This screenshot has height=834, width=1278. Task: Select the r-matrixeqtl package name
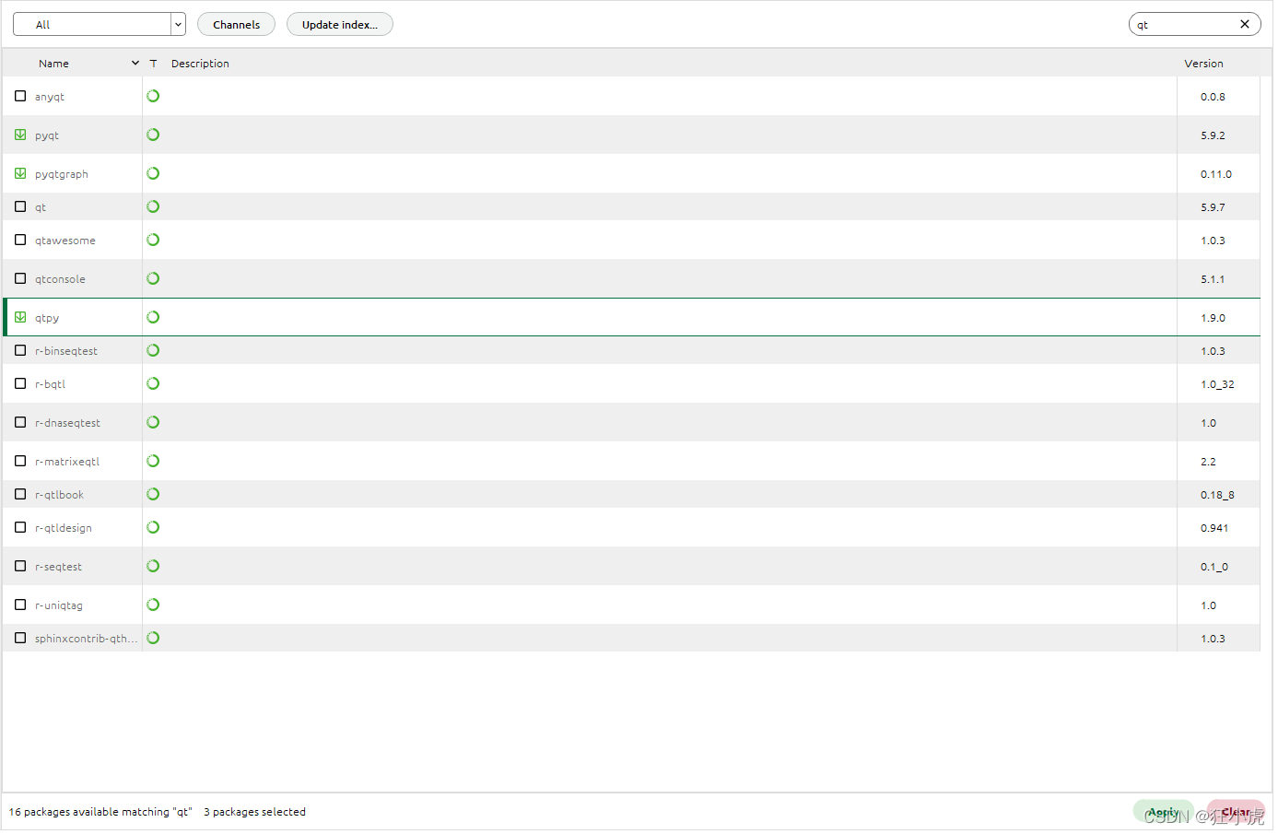click(67, 462)
